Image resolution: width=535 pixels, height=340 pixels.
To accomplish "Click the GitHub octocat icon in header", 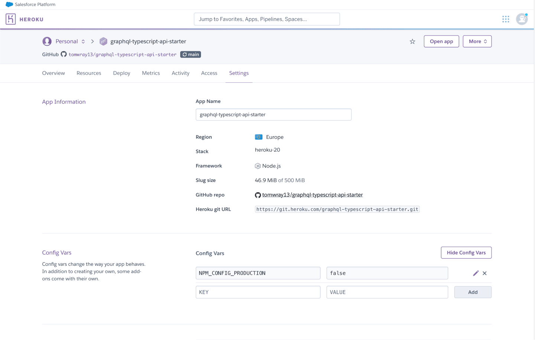I will pyautogui.click(x=64, y=54).
